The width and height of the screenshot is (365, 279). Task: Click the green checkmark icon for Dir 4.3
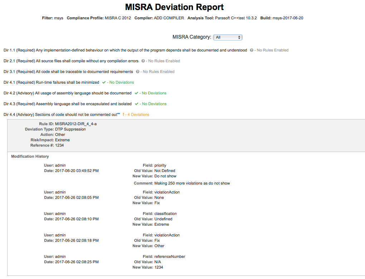point(137,104)
